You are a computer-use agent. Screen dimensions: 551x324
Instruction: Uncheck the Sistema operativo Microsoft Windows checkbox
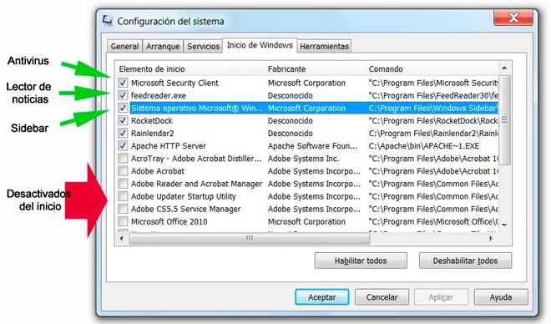click(x=123, y=109)
